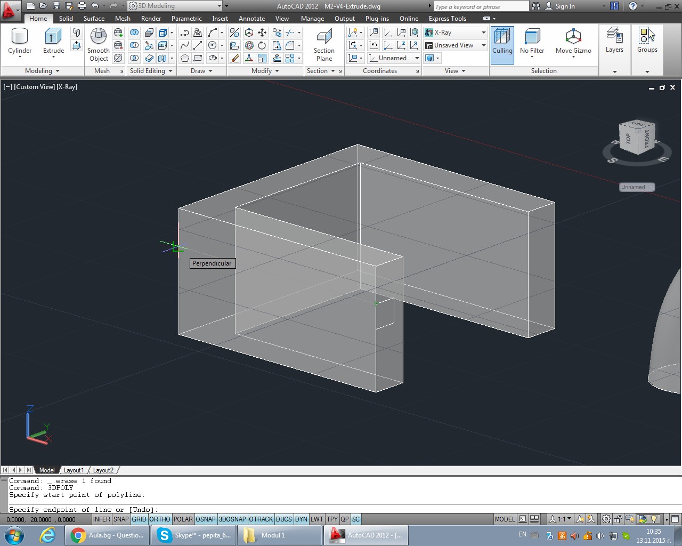
Task: Click the TOP face of the ViewCube
Action: [628, 139]
